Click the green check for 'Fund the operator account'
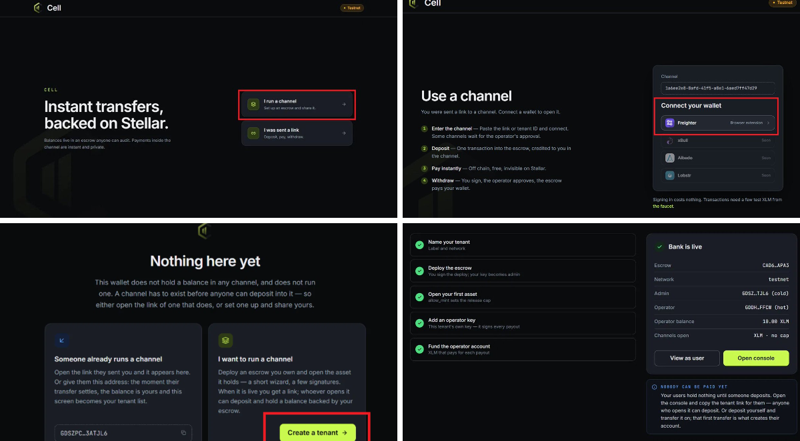The image size is (800, 441). [x=419, y=349]
